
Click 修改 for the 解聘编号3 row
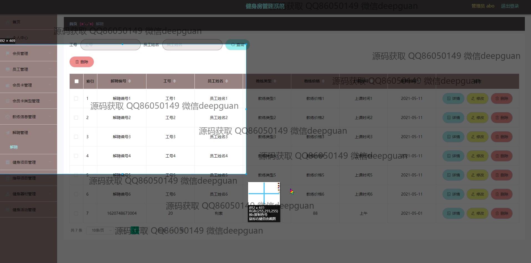click(x=477, y=137)
